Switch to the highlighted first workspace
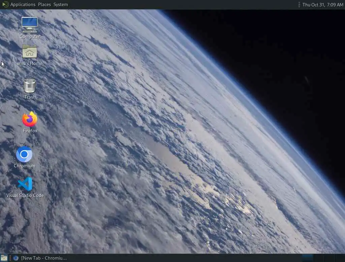 tap(307, 258)
